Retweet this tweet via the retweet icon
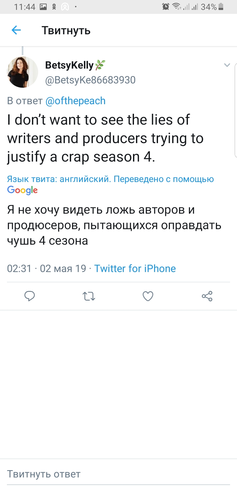The height and width of the screenshot is (488, 237). (x=89, y=296)
